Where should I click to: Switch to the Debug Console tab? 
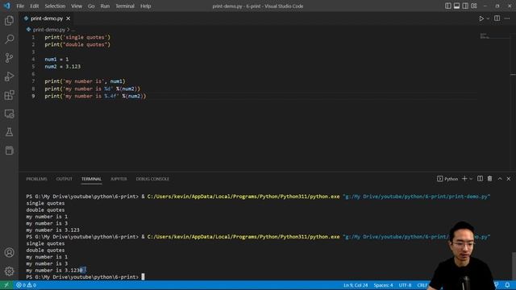(x=152, y=179)
